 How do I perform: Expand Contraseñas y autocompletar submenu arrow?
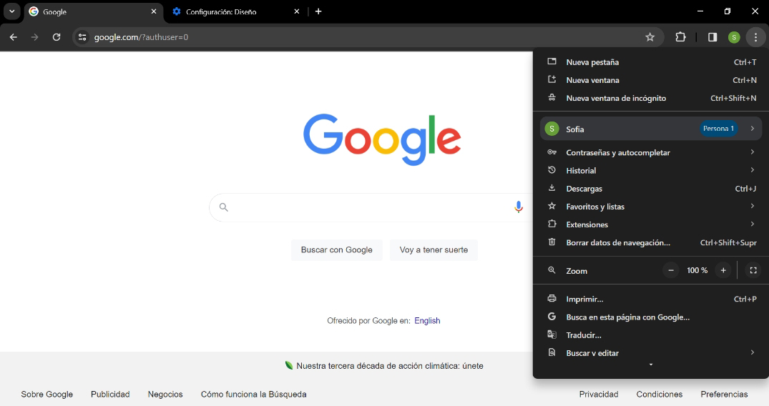(753, 152)
